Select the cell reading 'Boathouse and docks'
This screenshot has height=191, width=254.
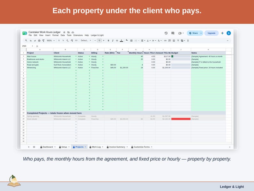(x=40, y=59)
